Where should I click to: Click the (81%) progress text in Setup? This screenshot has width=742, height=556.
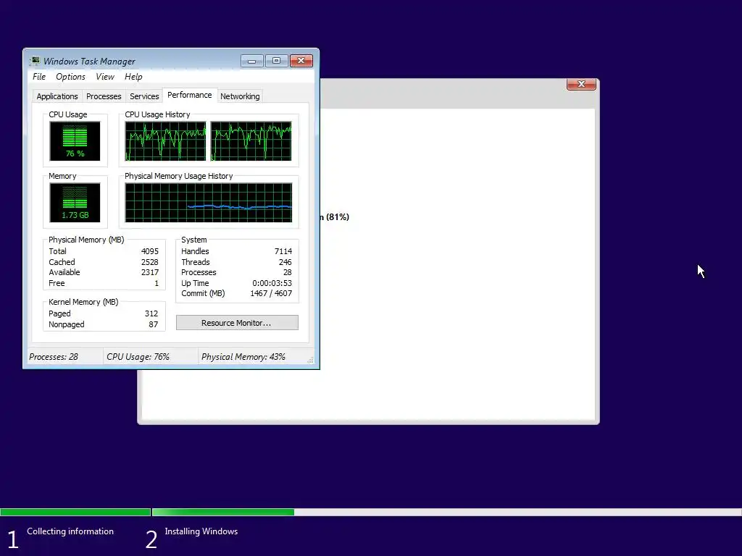click(x=338, y=217)
